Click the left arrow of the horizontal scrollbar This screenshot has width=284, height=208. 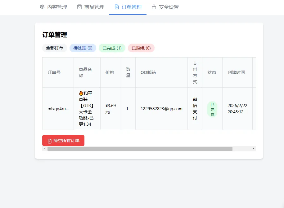pos(44,149)
